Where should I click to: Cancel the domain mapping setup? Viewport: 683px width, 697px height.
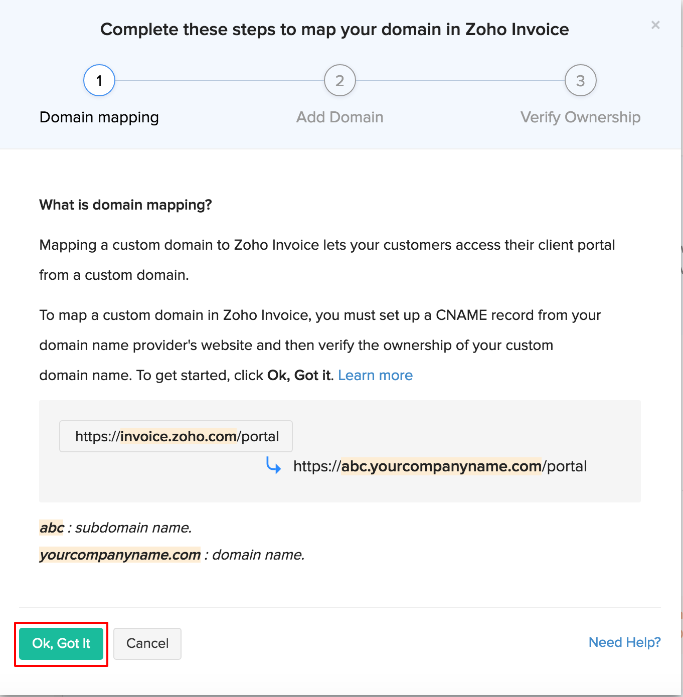[147, 643]
